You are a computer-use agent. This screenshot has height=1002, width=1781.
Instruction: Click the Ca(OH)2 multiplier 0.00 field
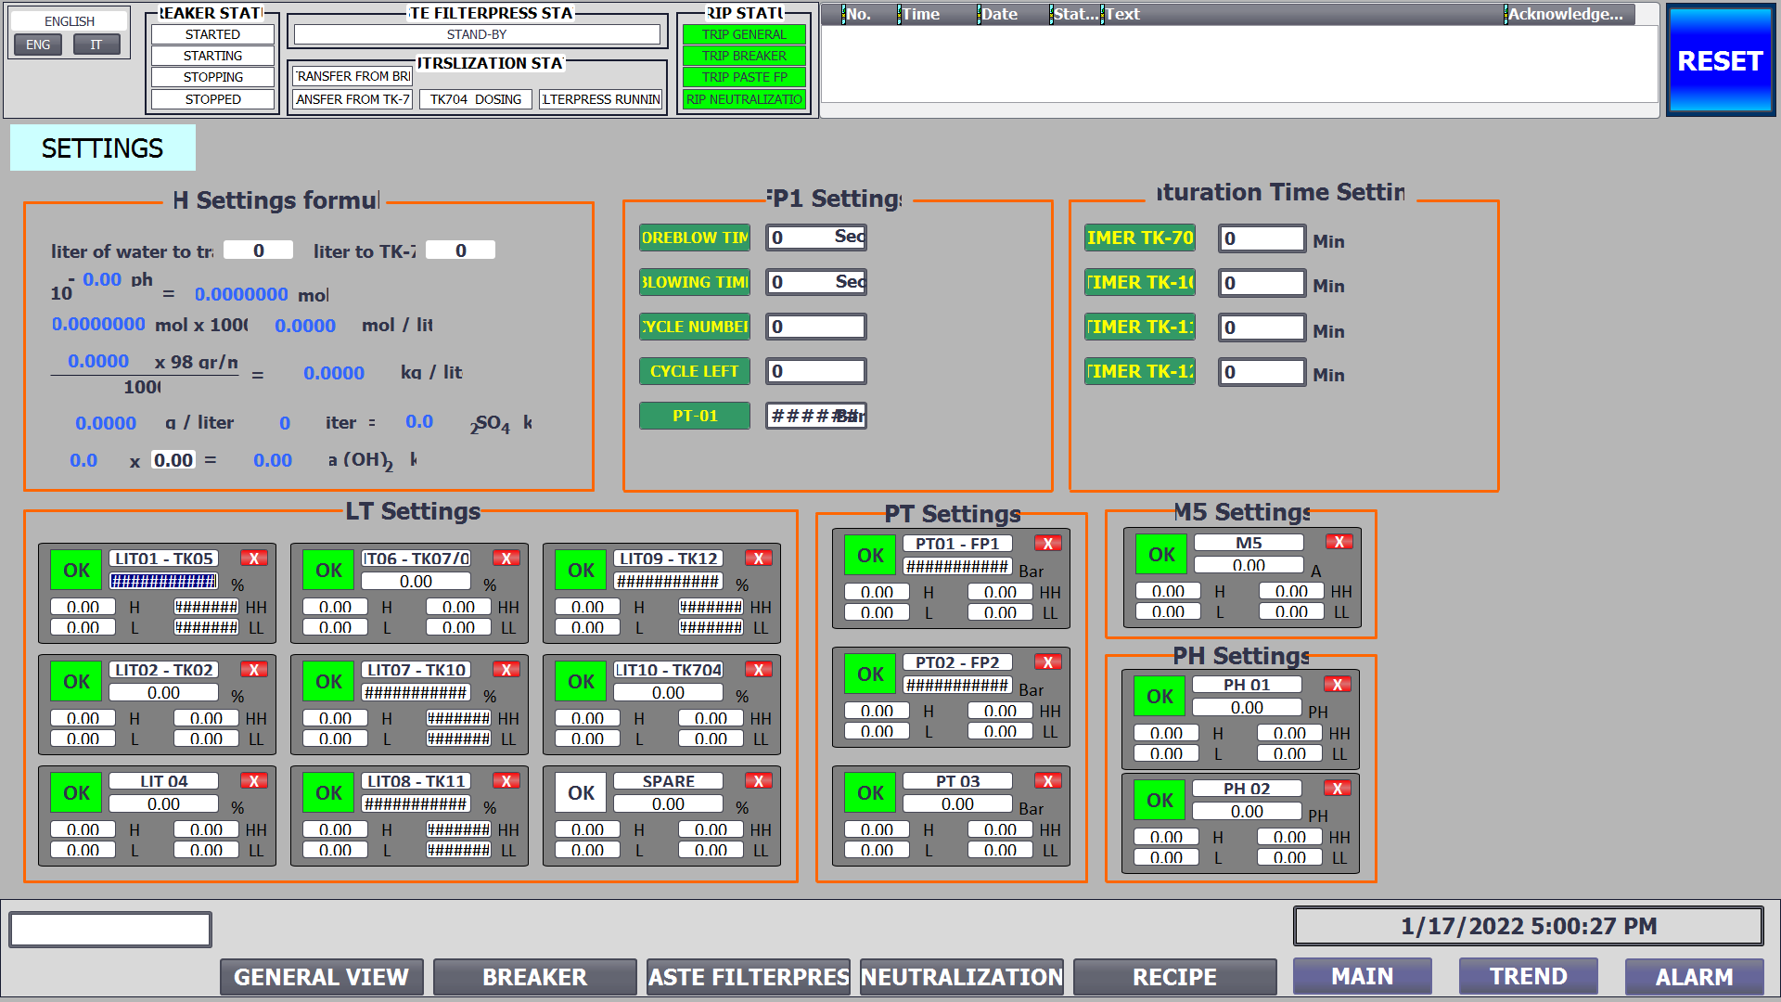(173, 460)
